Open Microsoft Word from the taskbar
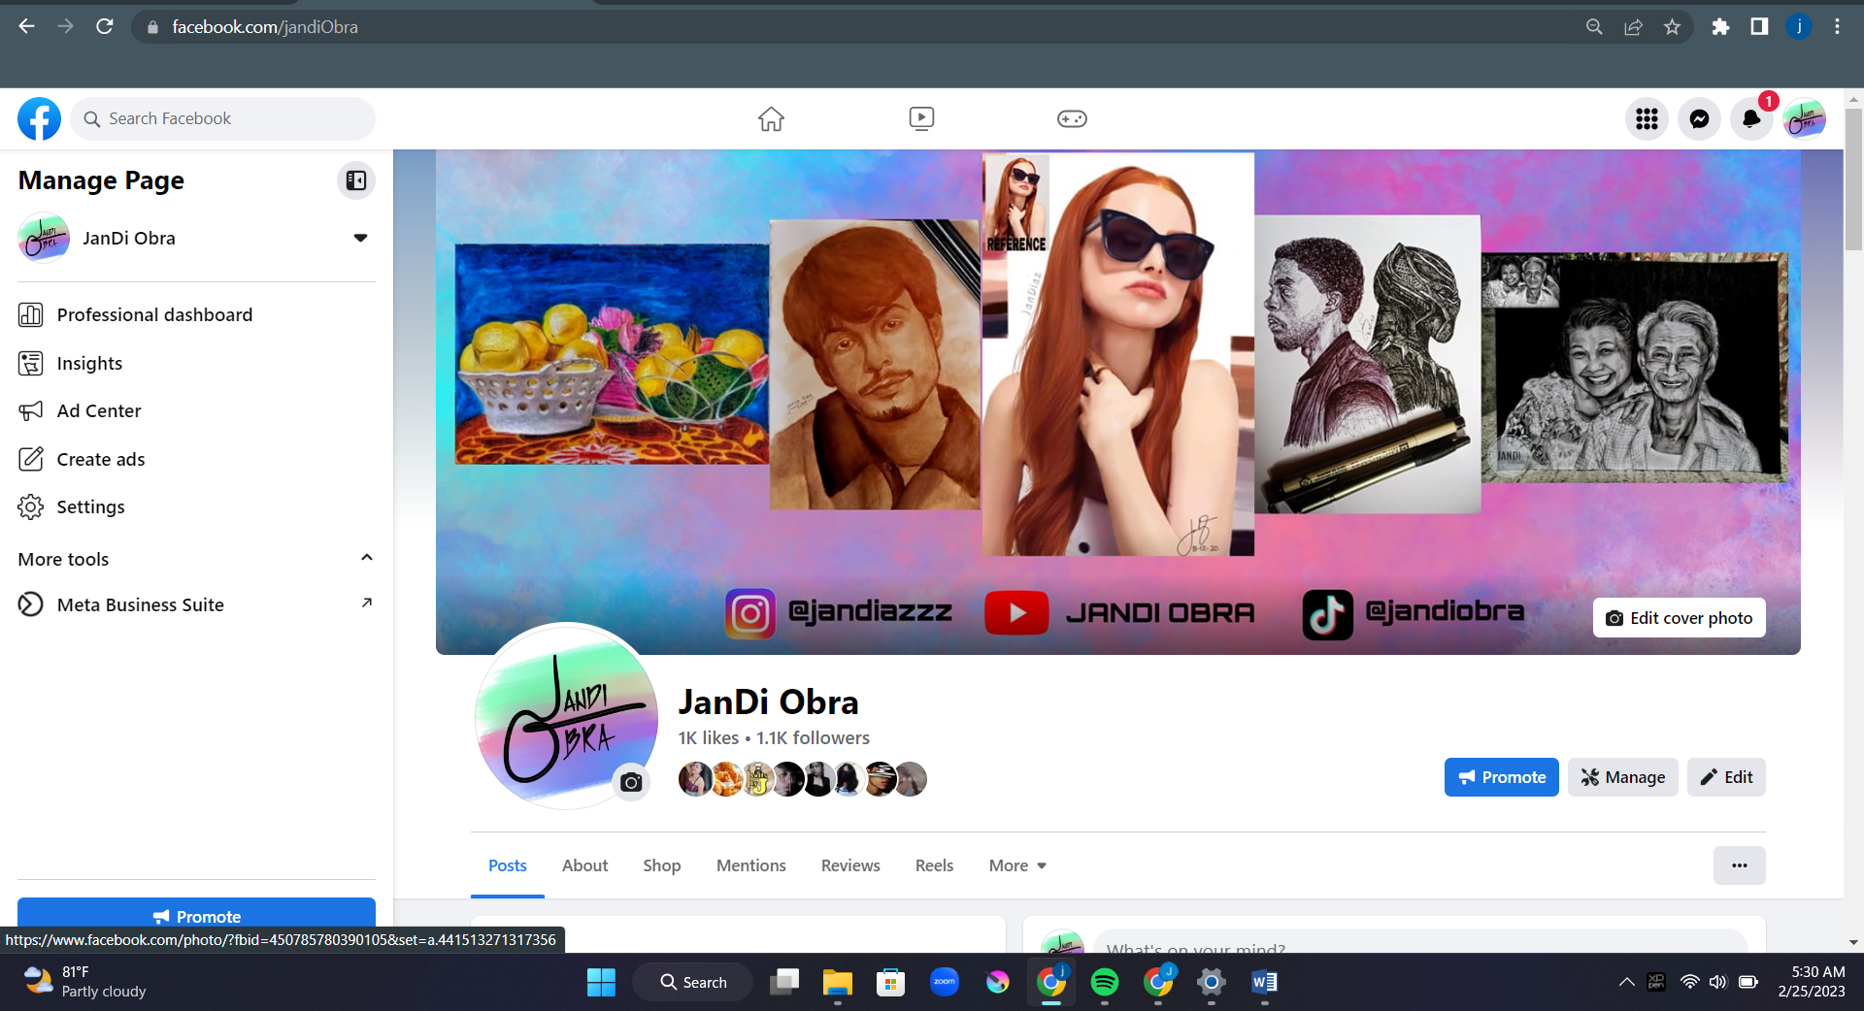This screenshot has height=1011, width=1864. [x=1264, y=982]
